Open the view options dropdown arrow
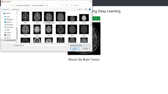168x94 pixels. click(x=82, y=9)
